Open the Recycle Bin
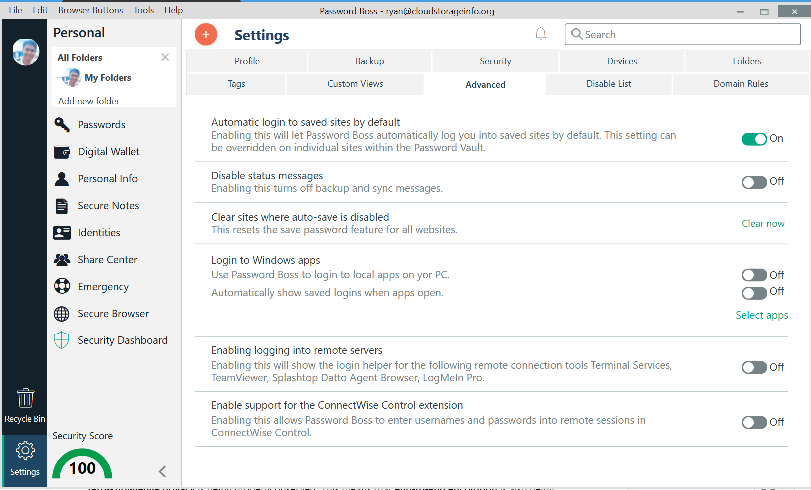Viewport: 811px width, 490px height. click(x=25, y=406)
